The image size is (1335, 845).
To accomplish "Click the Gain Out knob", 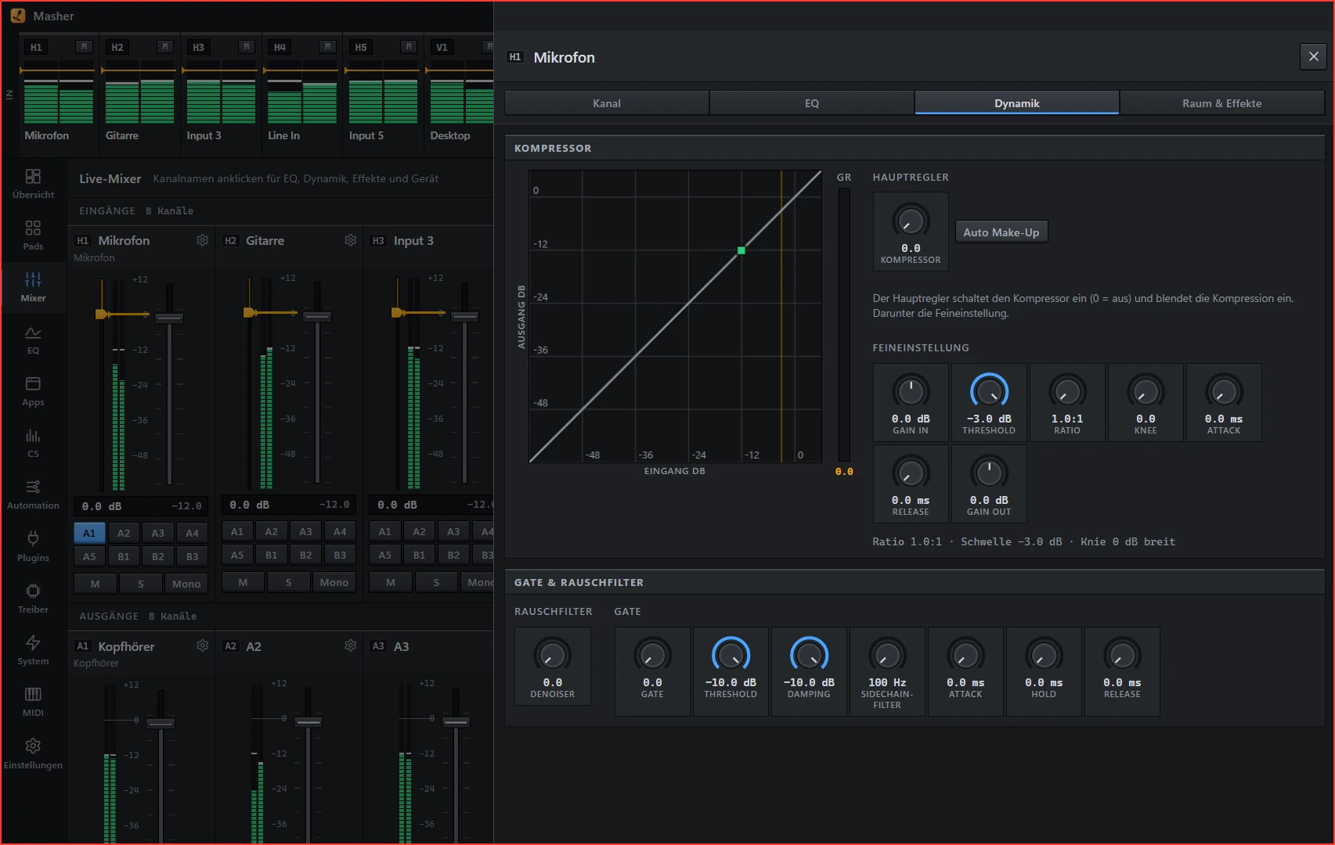I will pyautogui.click(x=989, y=473).
